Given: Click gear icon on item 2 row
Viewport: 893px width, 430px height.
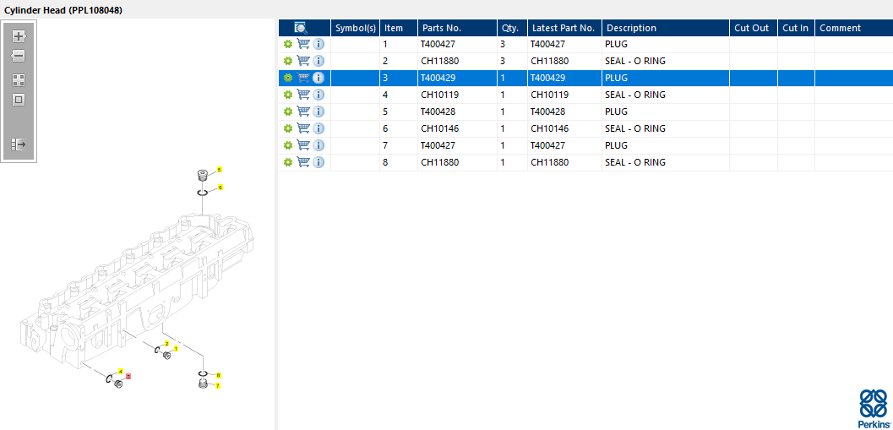Looking at the screenshot, I should [287, 61].
